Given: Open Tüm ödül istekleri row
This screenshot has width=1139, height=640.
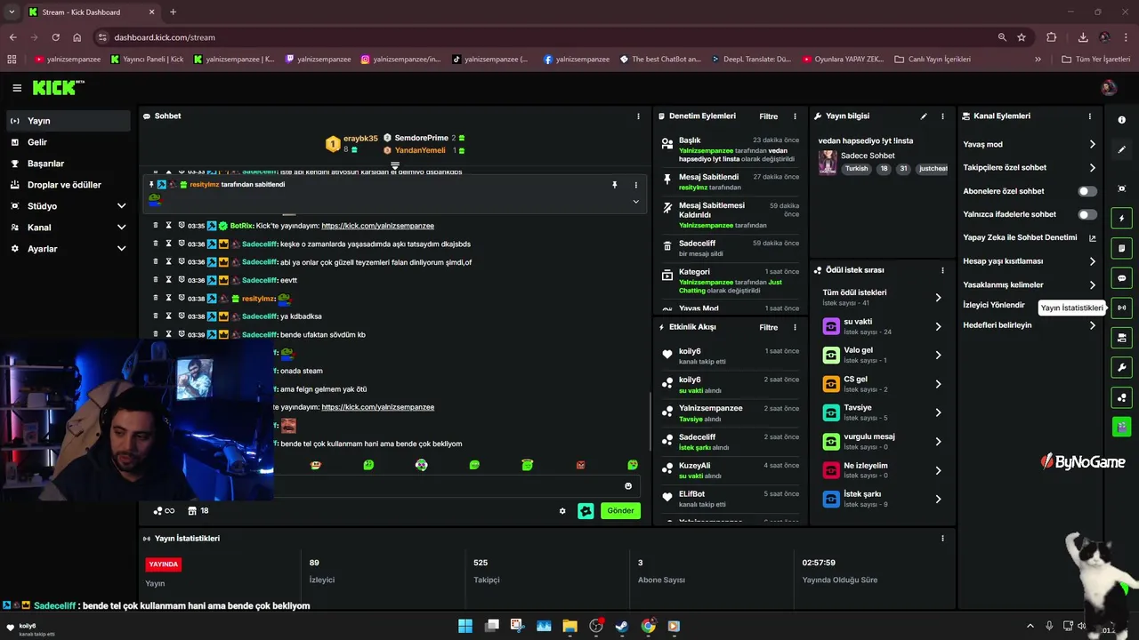Looking at the screenshot, I should pos(882,298).
